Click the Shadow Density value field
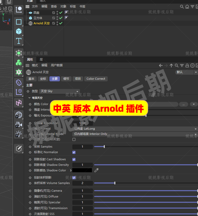This screenshot has width=198, height=216. 83,165
